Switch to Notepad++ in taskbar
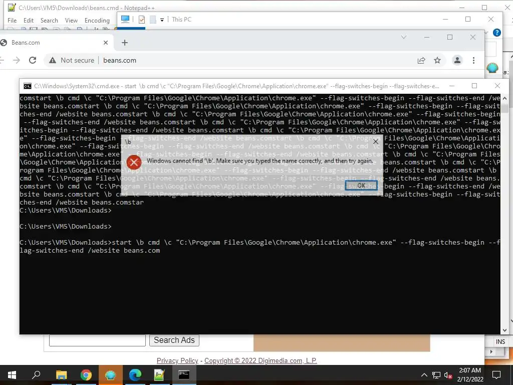The image size is (513, 385). pyautogui.click(x=159, y=375)
